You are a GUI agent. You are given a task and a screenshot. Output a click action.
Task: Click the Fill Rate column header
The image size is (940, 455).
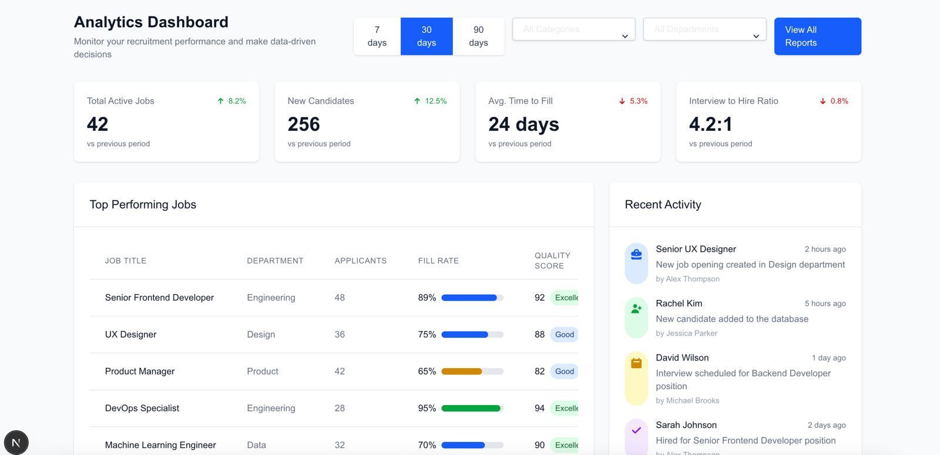point(438,261)
